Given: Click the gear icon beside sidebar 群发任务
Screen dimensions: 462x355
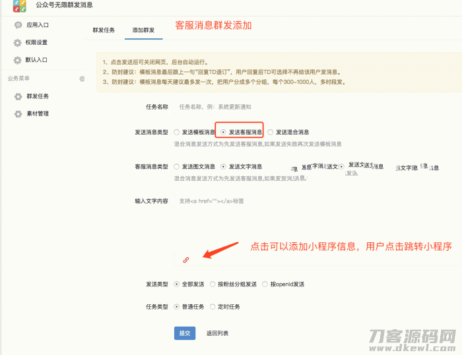Looking at the screenshot, I should coord(18,96).
